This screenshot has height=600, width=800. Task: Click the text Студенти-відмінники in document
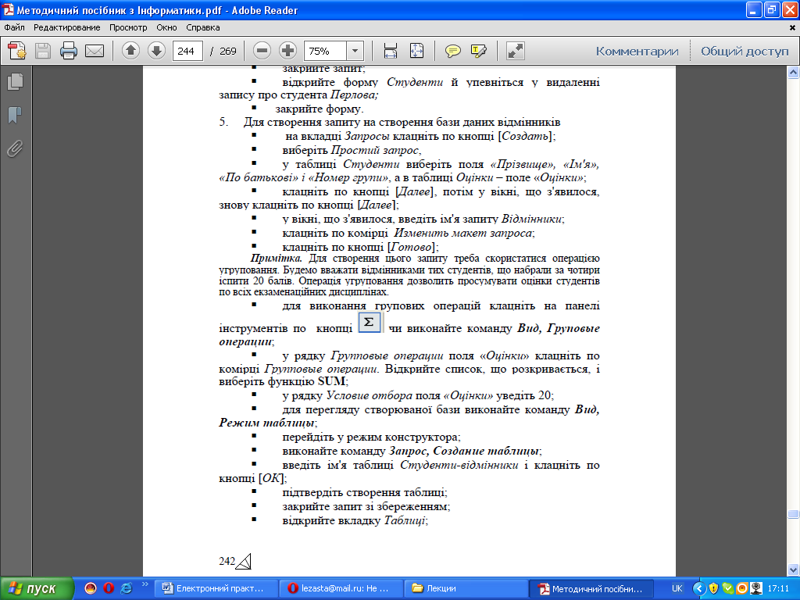coord(459,465)
